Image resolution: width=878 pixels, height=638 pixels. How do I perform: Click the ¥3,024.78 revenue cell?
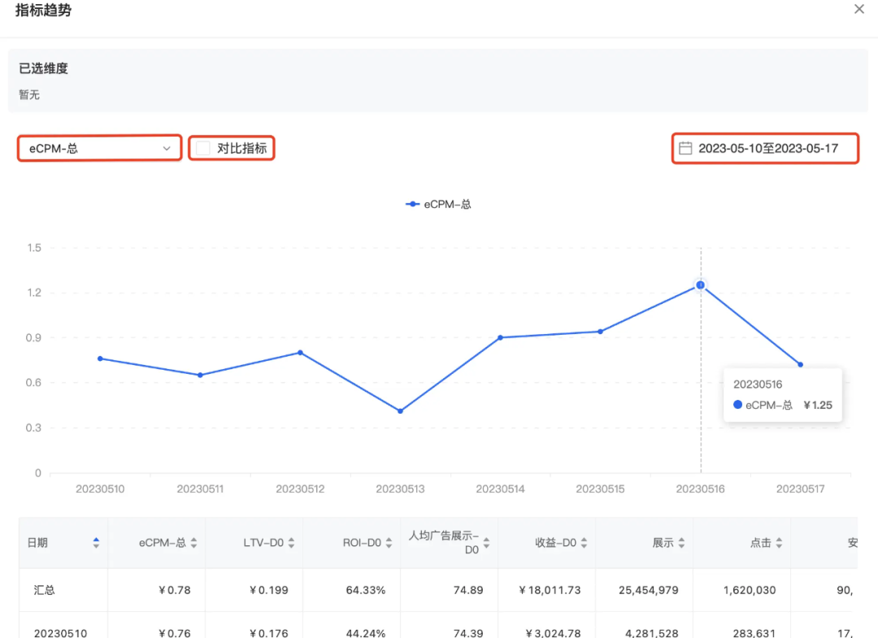(554, 633)
